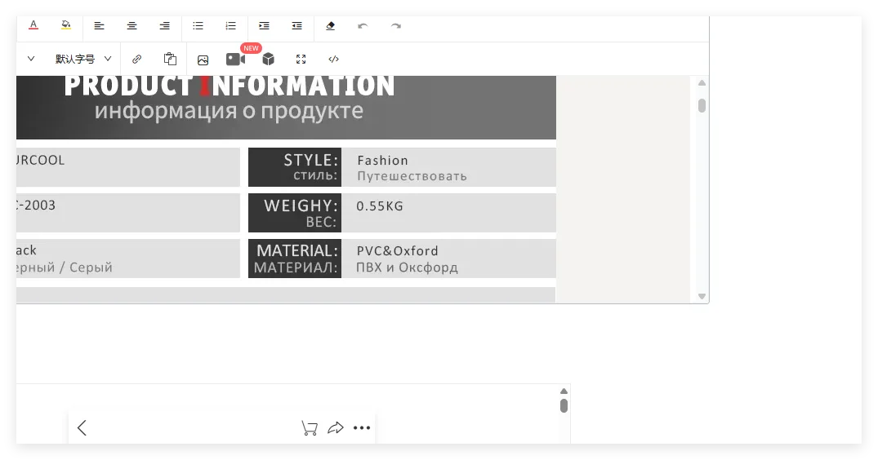Click the 3D cube module icon
Screen dimensions: 878x460
point(268,59)
